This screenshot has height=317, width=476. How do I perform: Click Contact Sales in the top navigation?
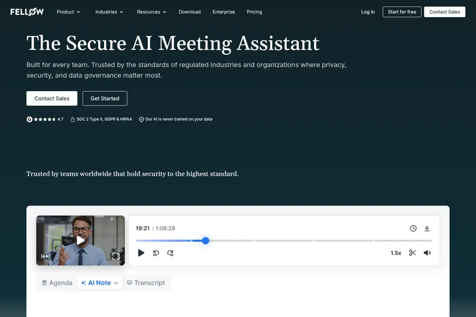(445, 12)
